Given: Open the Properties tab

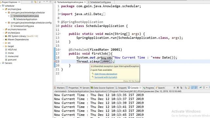Looking at the screenshot, I should click(72, 88).
